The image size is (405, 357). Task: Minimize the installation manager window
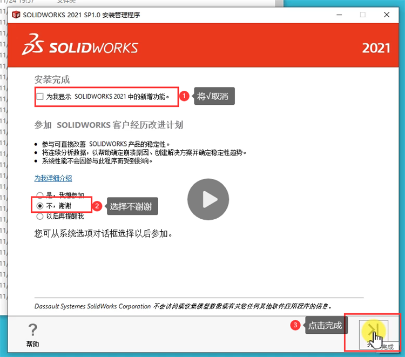click(340, 15)
